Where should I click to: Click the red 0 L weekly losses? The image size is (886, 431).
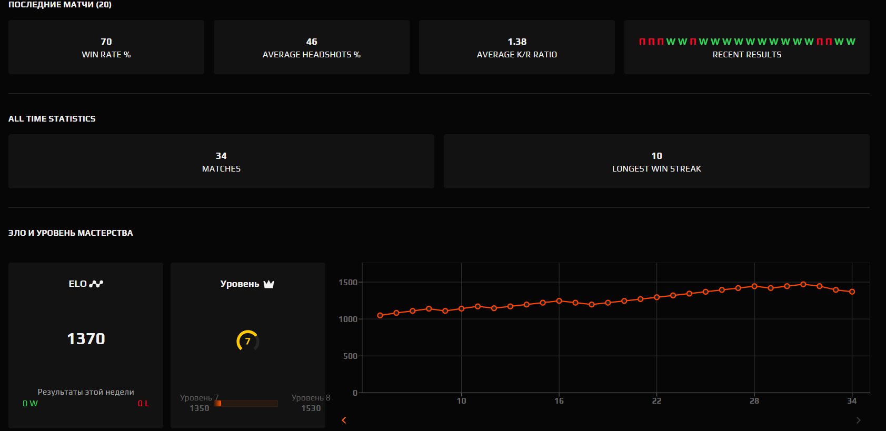pos(143,404)
